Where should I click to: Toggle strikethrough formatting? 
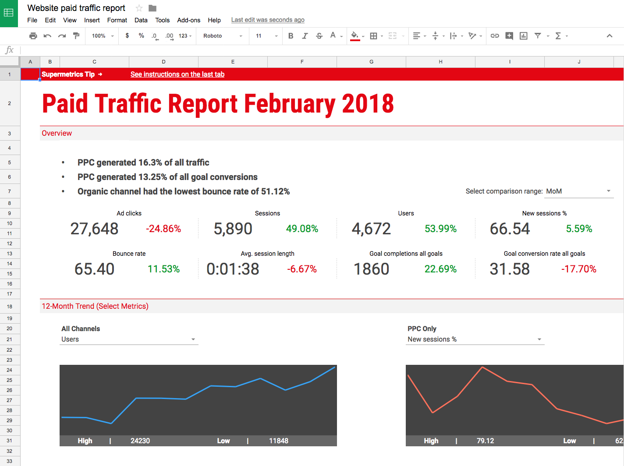319,36
